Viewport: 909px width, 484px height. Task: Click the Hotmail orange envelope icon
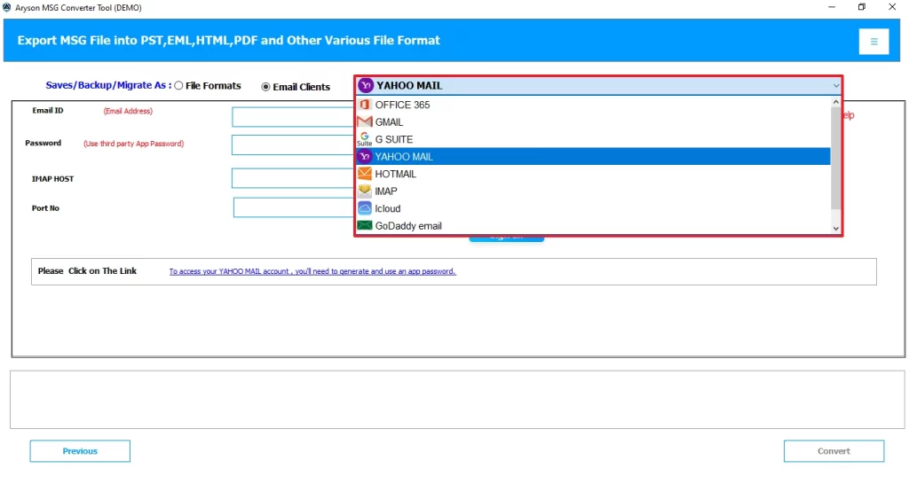coord(364,174)
